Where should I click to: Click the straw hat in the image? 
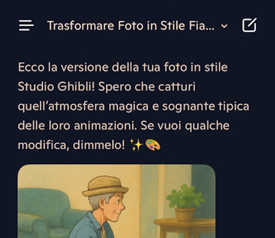click(105, 186)
